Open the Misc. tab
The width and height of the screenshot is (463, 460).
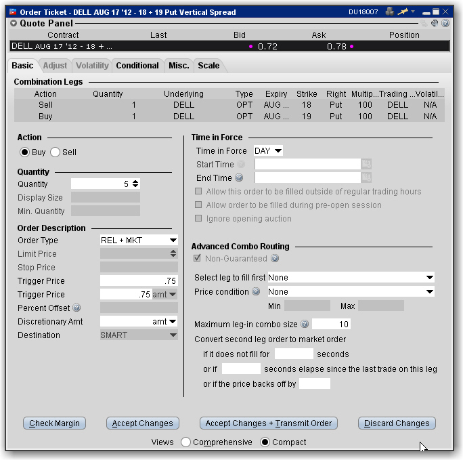[x=179, y=66]
